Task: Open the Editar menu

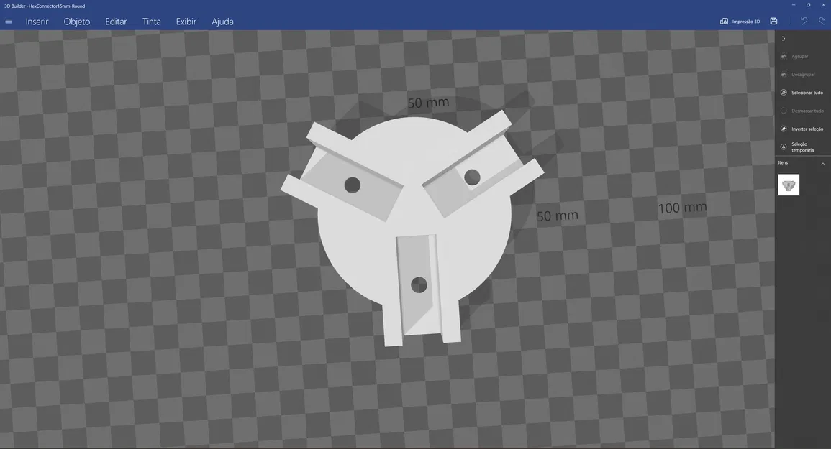Action: tap(116, 22)
